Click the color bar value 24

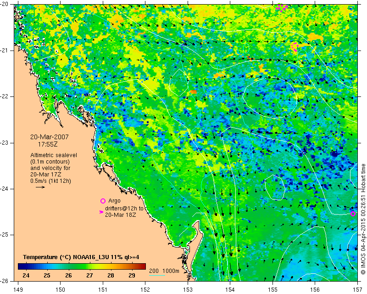point(26,276)
